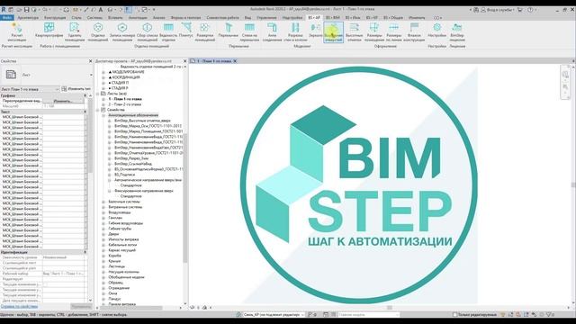This screenshot has height=324, width=576.
Task: Open the Лист: План 1-го этажа instance dropdown
Action: 30,89
